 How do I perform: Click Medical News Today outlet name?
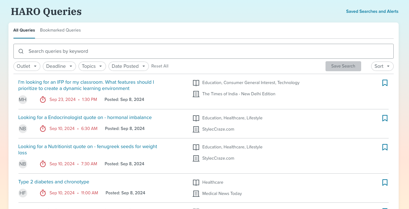coord(222,194)
